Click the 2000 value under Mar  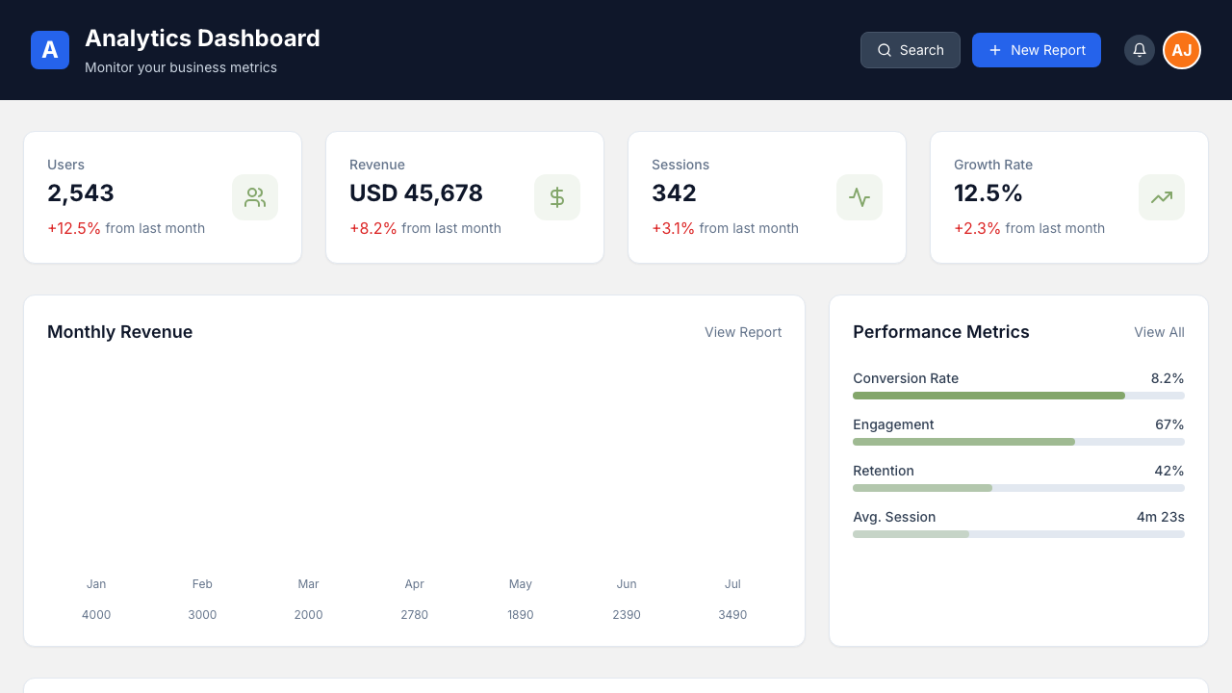tap(308, 615)
